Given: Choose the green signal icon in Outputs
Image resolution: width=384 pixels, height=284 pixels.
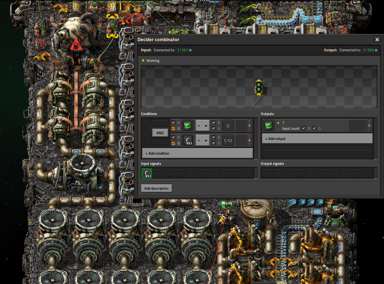Looking at the screenshot, I should coord(268,126).
